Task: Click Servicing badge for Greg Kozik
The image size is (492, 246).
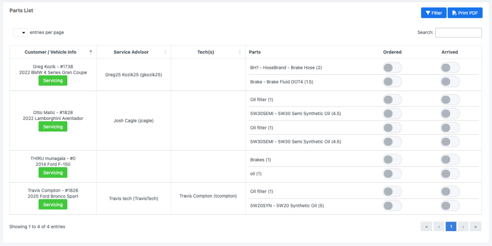Action: pyautogui.click(x=53, y=81)
